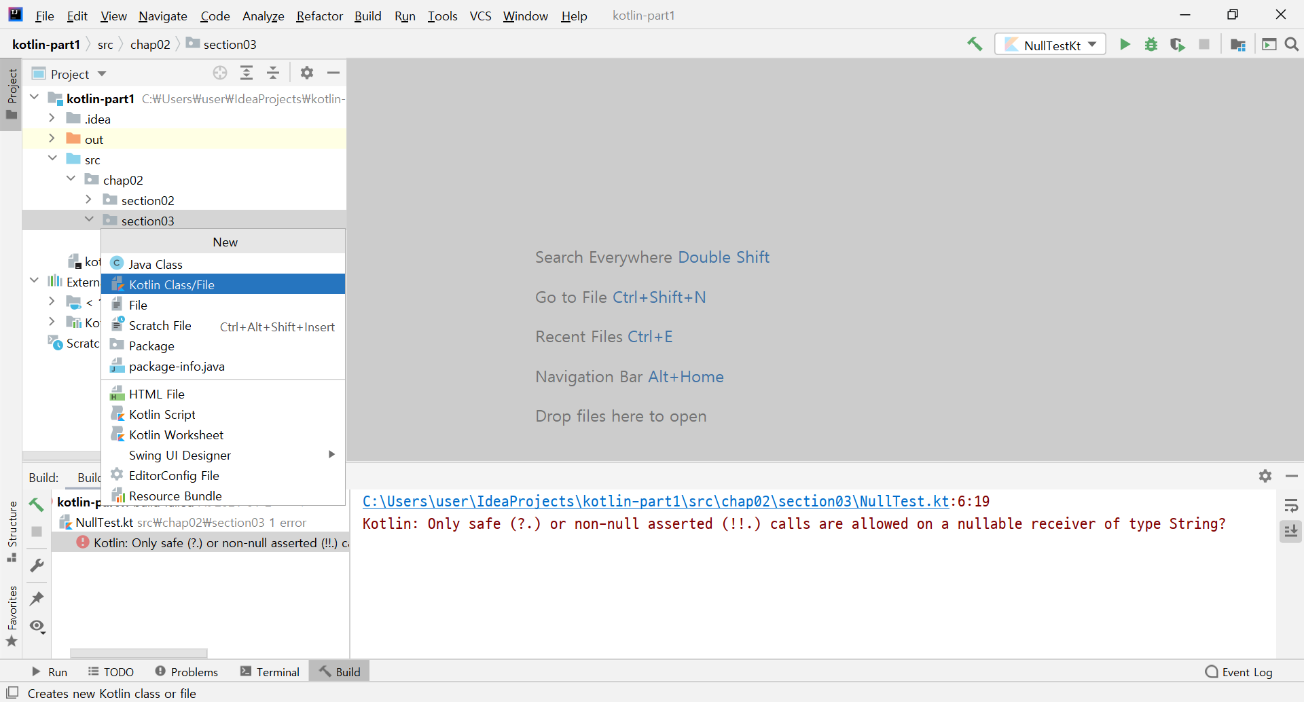Open the Problems tool window tab

[x=187, y=671]
